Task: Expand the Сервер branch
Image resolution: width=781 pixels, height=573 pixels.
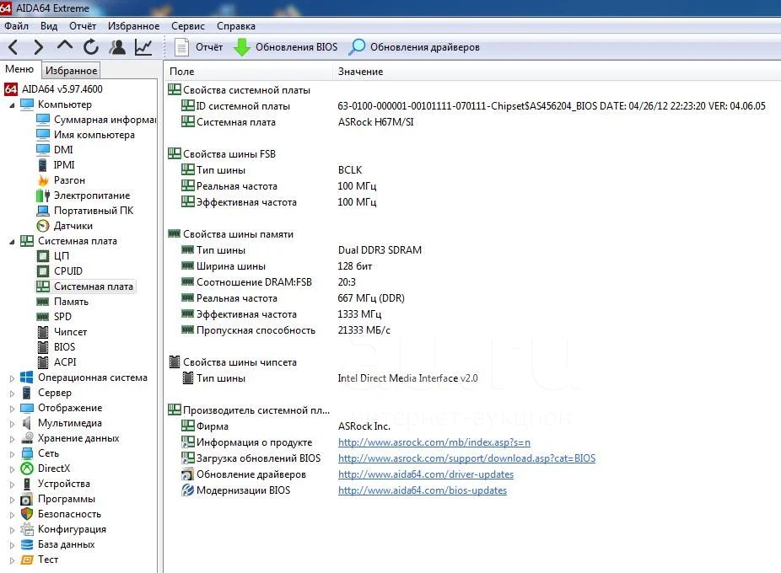Action: [12, 394]
